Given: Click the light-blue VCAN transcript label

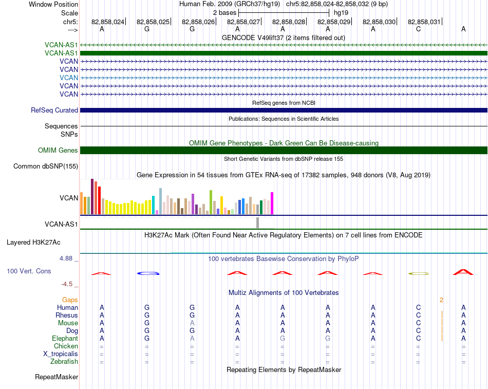Looking at the screenshot, I should pos(69,78).
